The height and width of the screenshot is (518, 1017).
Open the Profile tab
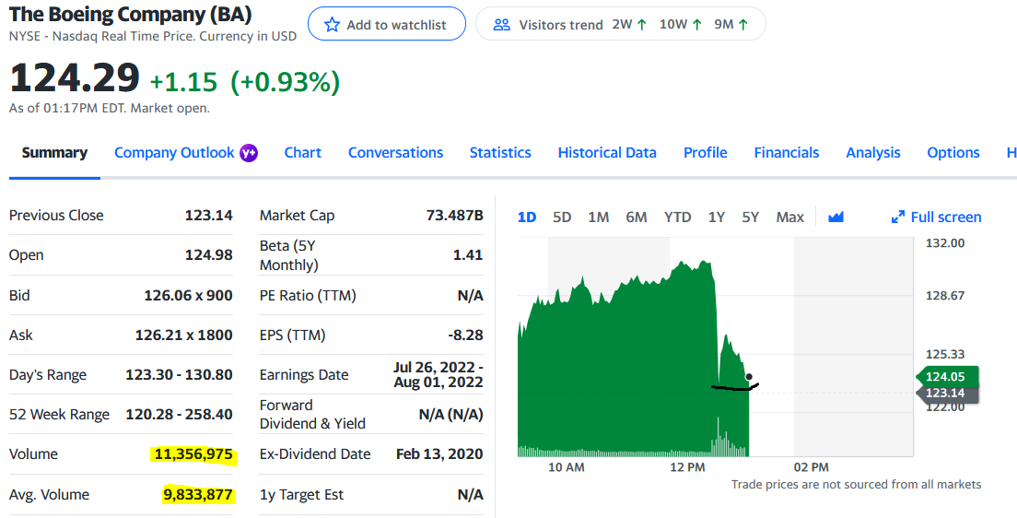pyautogui.click(x=705, y=153)
